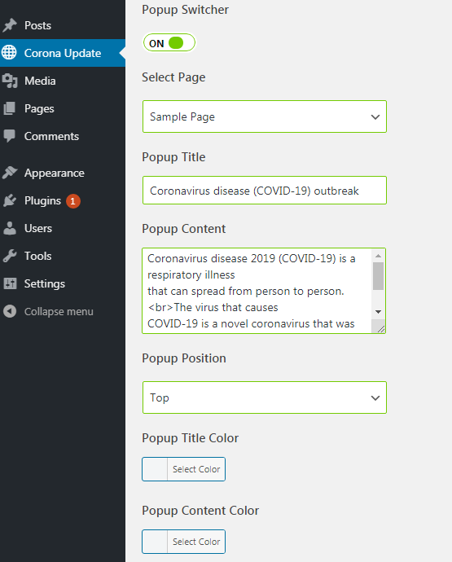Click the Media library icon
The height and width of the screenshot is (562, 452).
tap(10, 81)
